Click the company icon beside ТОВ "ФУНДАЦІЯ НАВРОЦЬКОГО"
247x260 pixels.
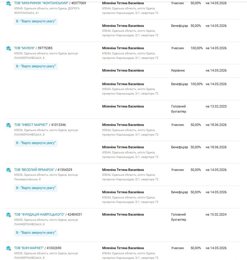(x=8, y=215)
